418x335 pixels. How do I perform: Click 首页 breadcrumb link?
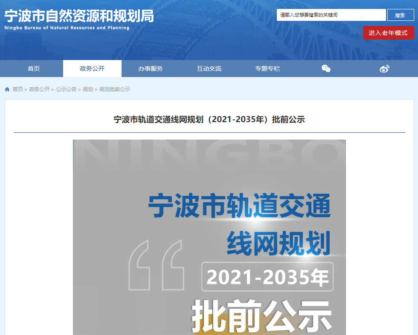18,89
